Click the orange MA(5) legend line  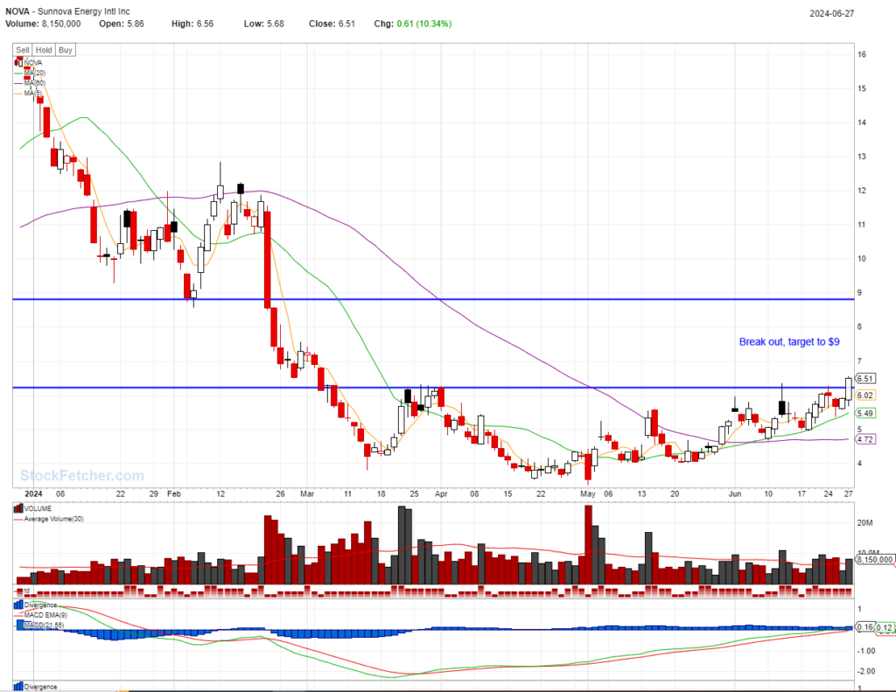click(x=18, y=93)
